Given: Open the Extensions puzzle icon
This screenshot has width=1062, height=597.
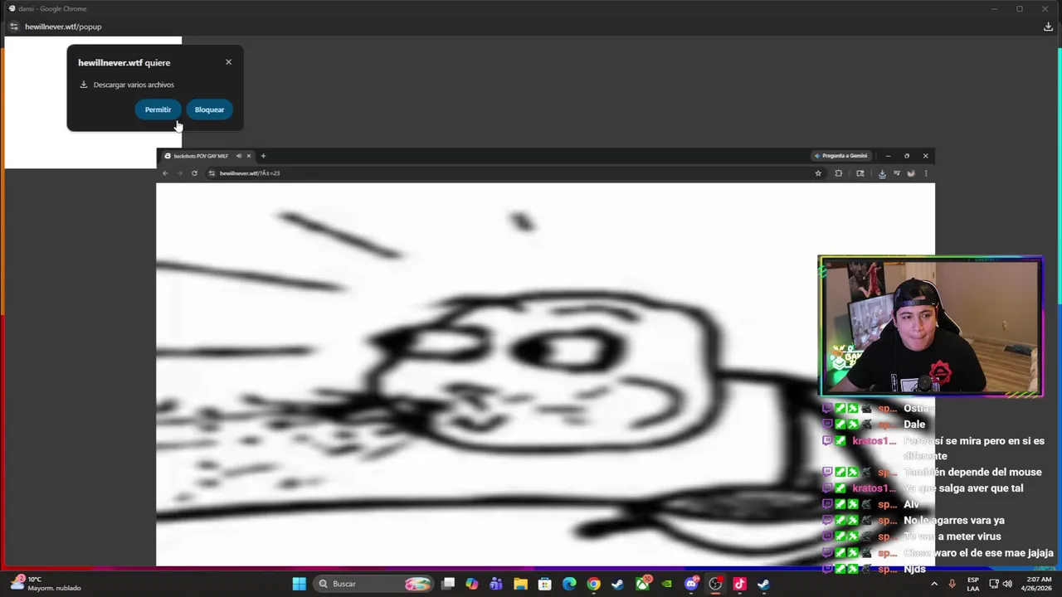Looking at the screenshot, I should 839,173.
